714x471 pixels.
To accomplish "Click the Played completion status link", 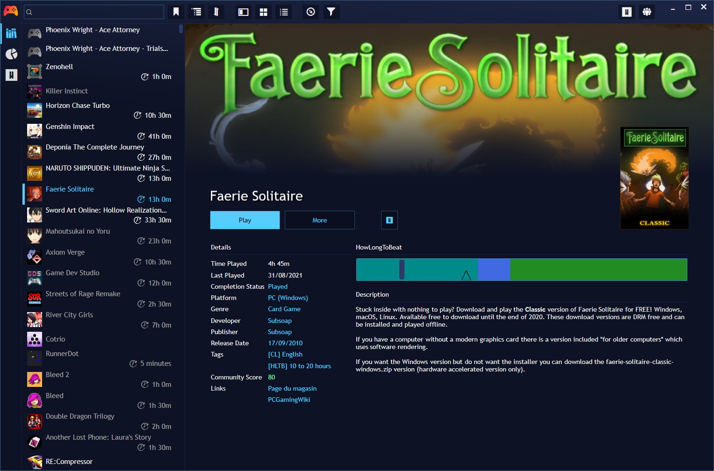I will tap(278, 286).
